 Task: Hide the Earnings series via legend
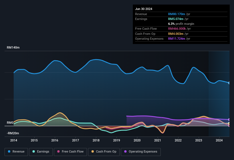coord(40,151)
